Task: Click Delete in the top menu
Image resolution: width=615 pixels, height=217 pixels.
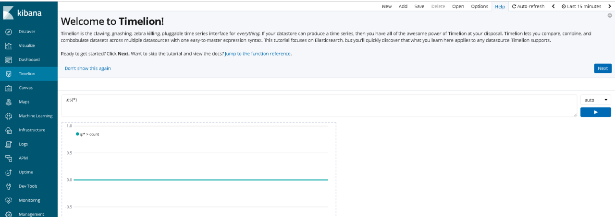Action: (438, 6)
